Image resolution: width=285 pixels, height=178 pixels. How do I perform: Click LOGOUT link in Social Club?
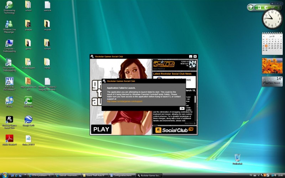point(192,69)
